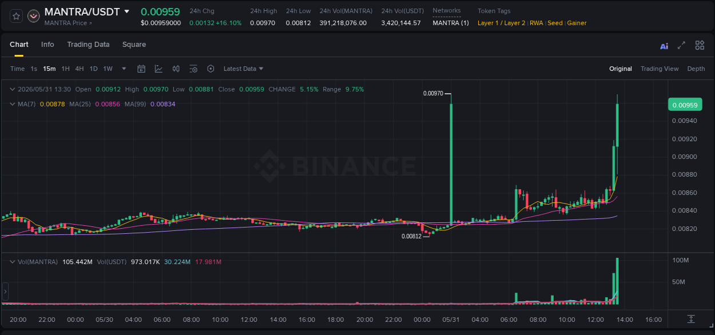This screenshot has height=335, width=715.
Task: Open the Trading Data tab
Action: point(88,45)
